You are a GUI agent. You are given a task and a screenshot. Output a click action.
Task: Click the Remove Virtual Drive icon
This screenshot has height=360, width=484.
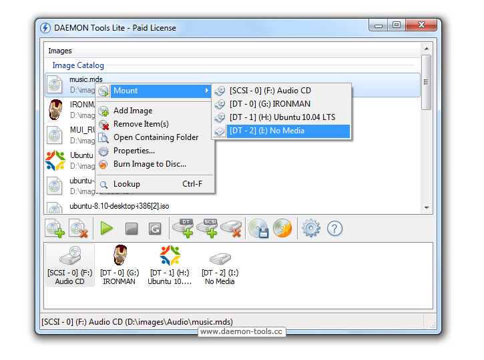click(231, 229)
